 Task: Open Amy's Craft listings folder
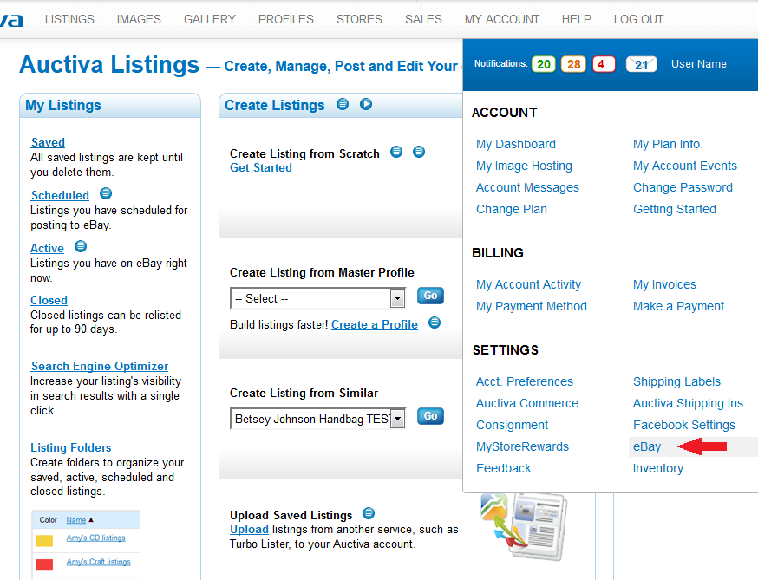coord(99,562)
